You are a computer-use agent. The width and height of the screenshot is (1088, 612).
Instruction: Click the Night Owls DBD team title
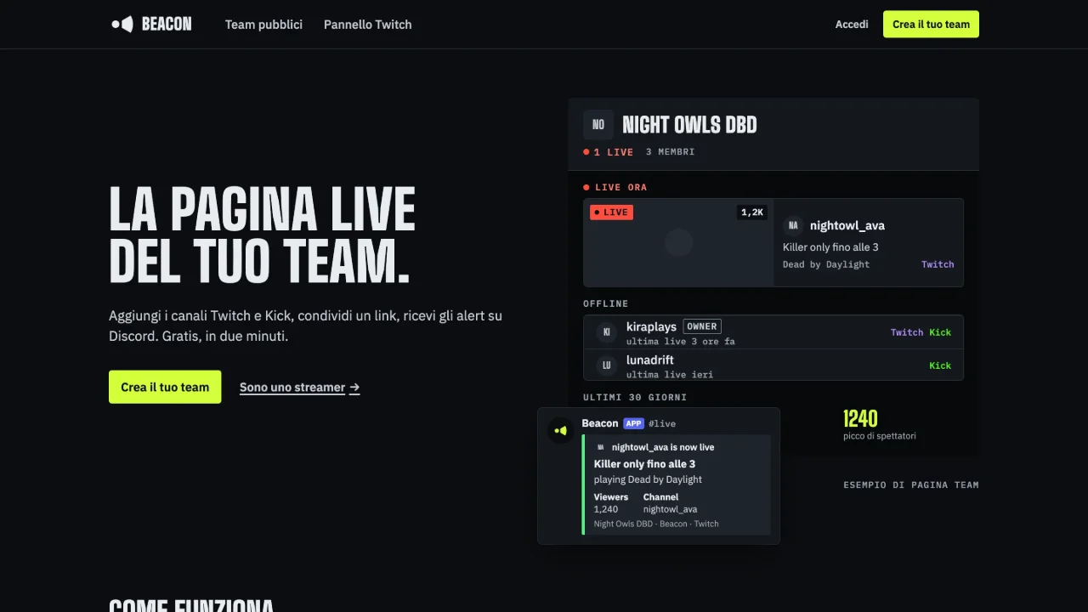[x=689, y=126]
